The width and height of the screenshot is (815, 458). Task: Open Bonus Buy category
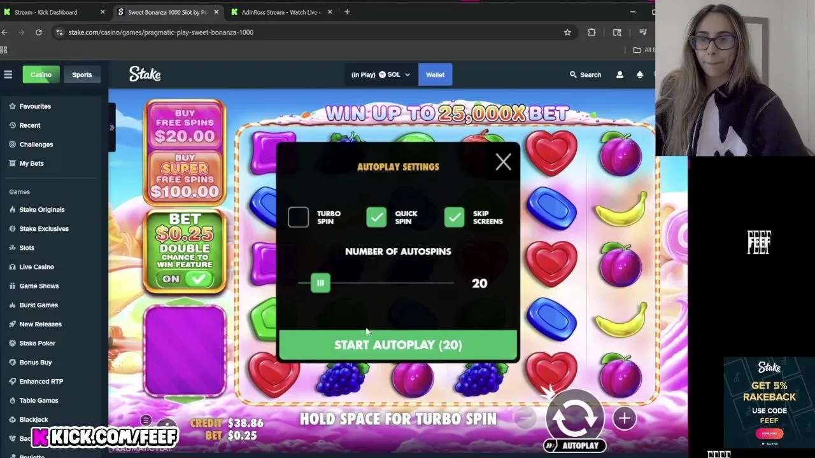coord(36,362)
